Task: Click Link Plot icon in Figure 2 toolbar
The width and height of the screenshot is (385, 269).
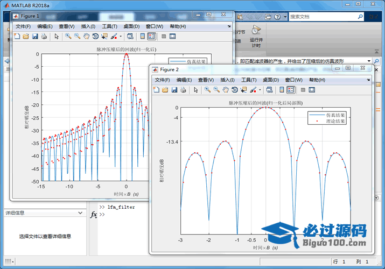Action: tap(269, 90)
